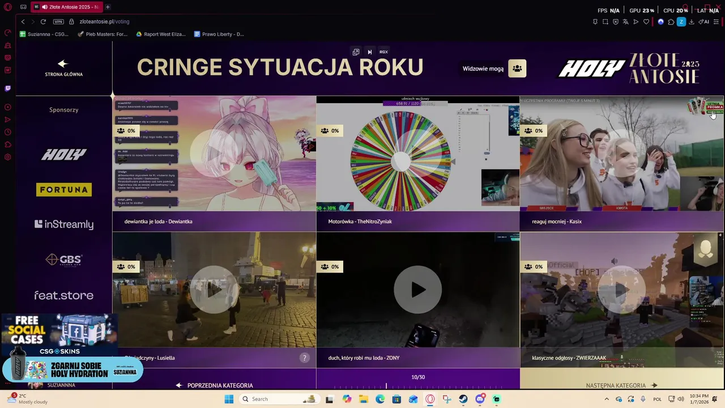Open the Suziannna - CSG bookmark
725x408 pixels.
(x=44, y=34)
